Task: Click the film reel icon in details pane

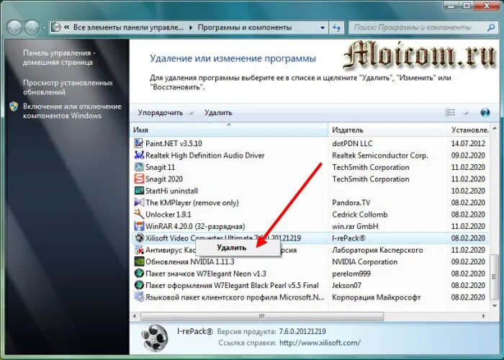Action: 154,338
